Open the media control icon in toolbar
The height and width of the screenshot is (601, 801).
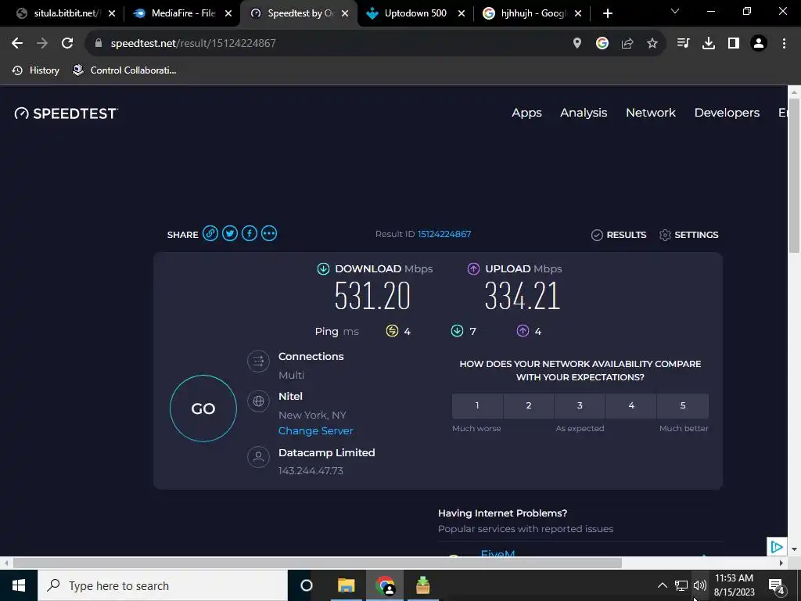683,44
